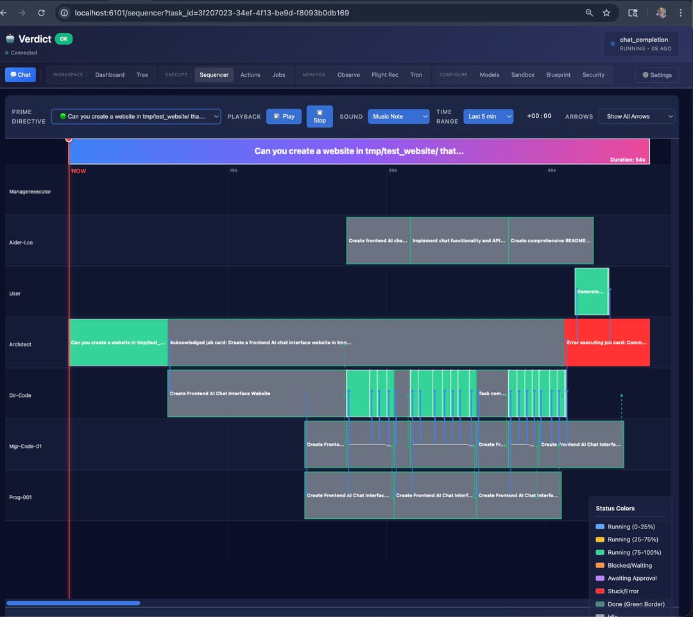
Task: Switch to the Actions tab
Action: point(250,74)
